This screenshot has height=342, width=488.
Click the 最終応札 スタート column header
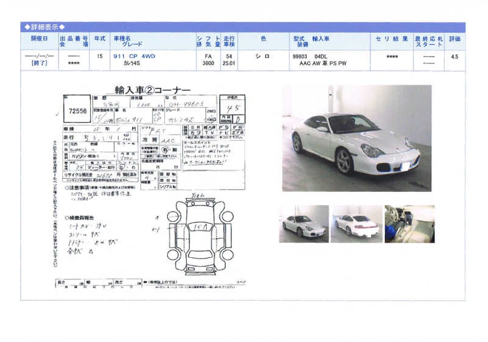429,41
